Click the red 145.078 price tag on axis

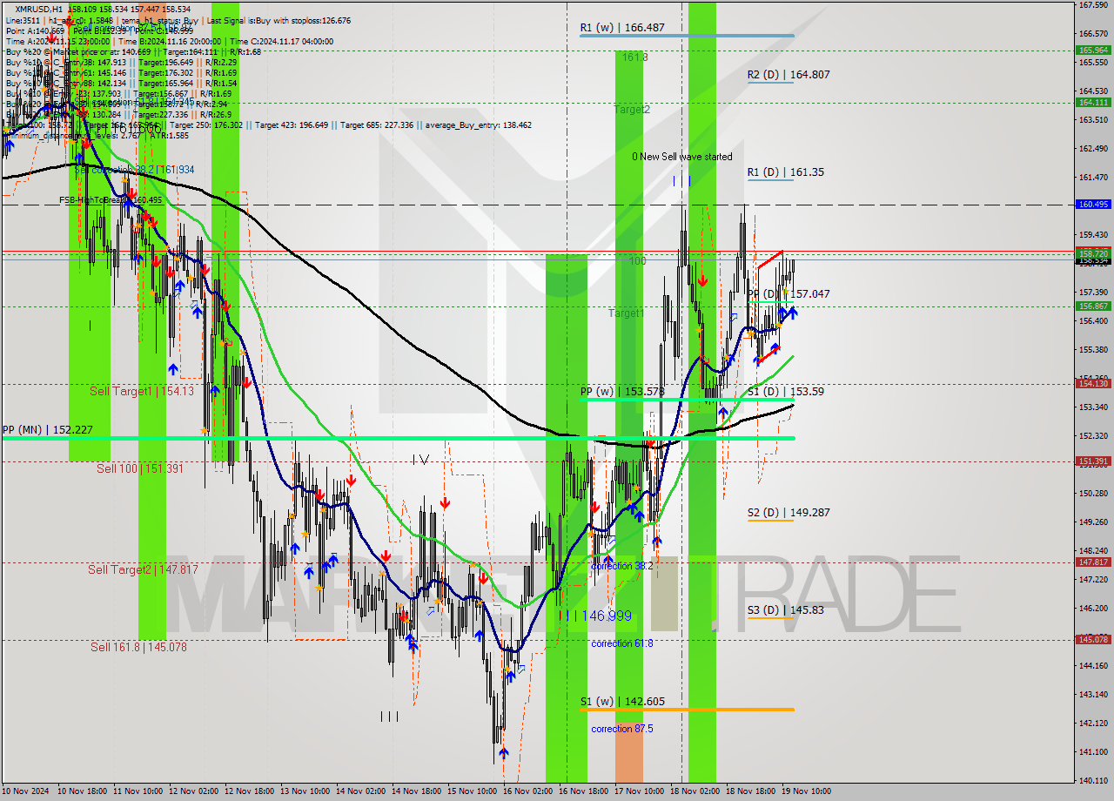[1093, 639]
